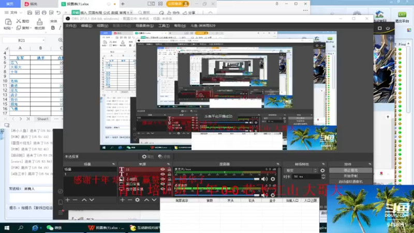Screen dimensions: 414x233
Task: Open OBS 文件(F) menu
Action: tap(71, 25)
